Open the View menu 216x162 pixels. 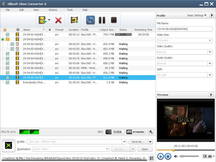36,10
